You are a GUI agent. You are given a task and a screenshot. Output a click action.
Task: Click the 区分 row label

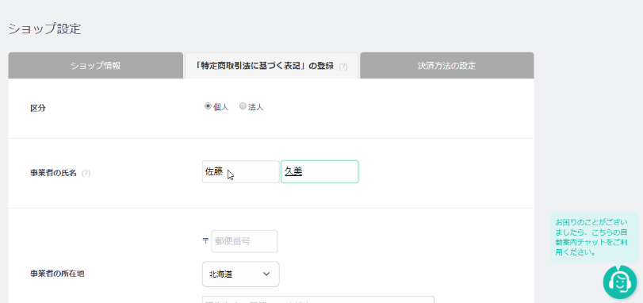pyautogui.click(x=38, y=108)
